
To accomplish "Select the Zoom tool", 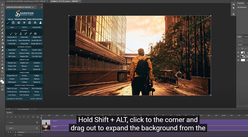I will point(2,71).
